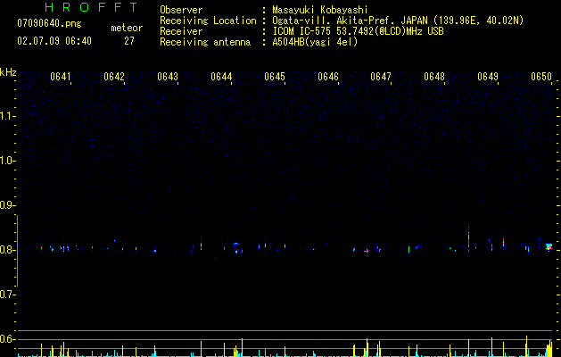Click the 0648 time marker
Viewport: 561px width, 357px height.
[x=434, y=77]
